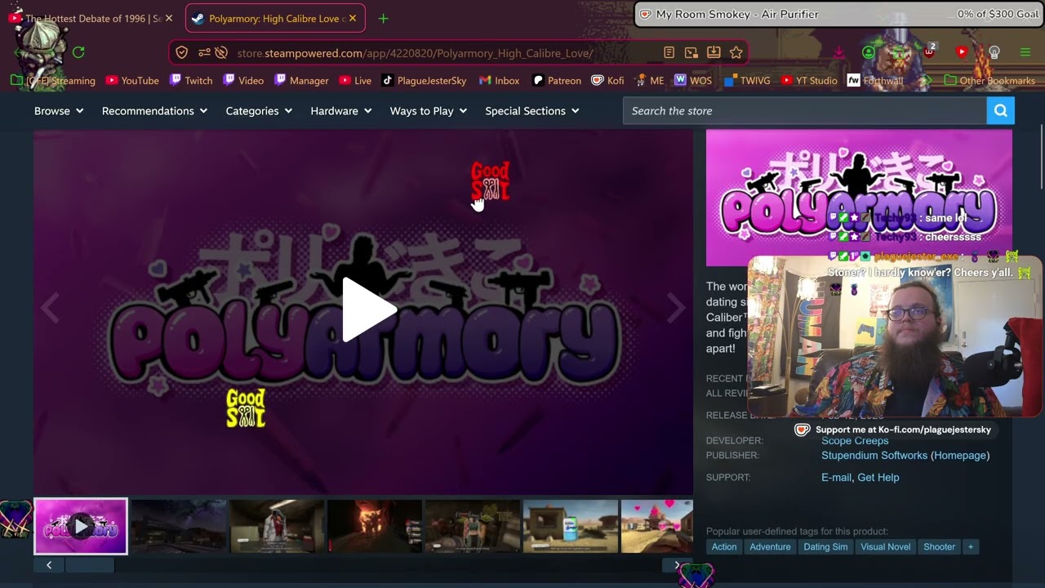Open the Patreon bookmark
1045x588 pixels.
(x=557, y=80)
